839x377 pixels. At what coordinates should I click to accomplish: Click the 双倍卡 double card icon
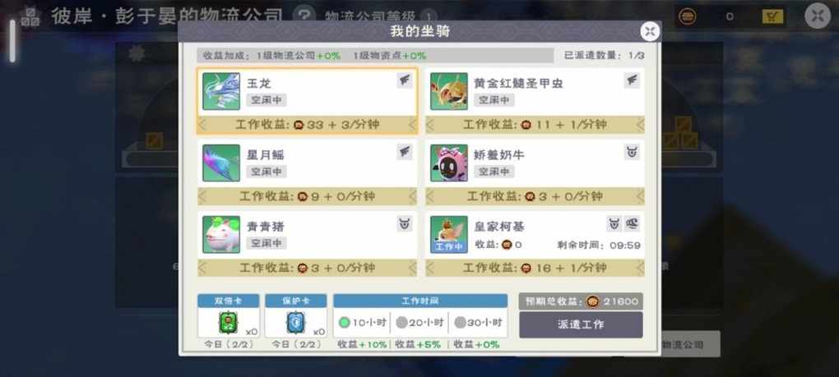point(228,323)
